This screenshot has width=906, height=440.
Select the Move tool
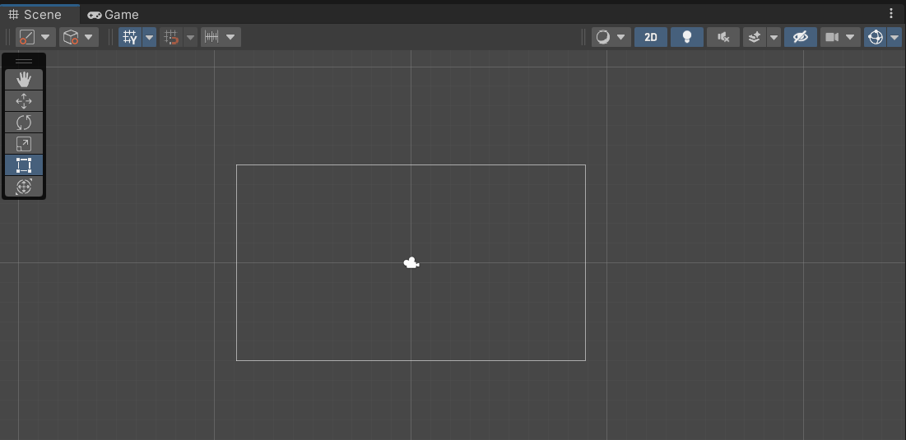pyautogui.click(x=24, y=101)
